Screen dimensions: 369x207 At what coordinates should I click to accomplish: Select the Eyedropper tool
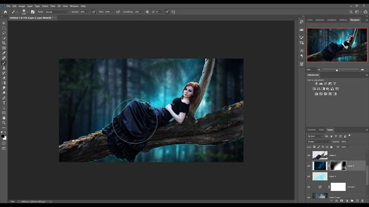[4, 53]
